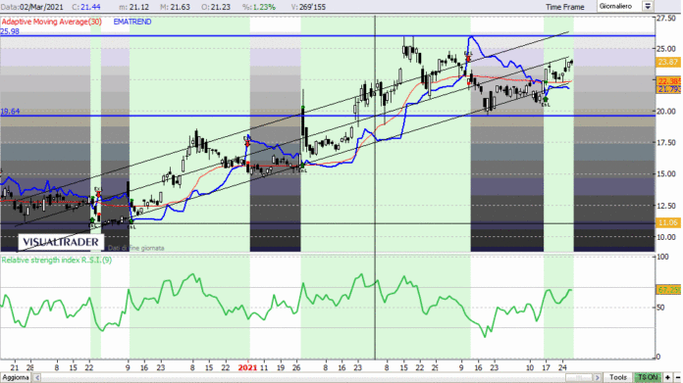Click the 21.793 price tag

pos(668,89)
